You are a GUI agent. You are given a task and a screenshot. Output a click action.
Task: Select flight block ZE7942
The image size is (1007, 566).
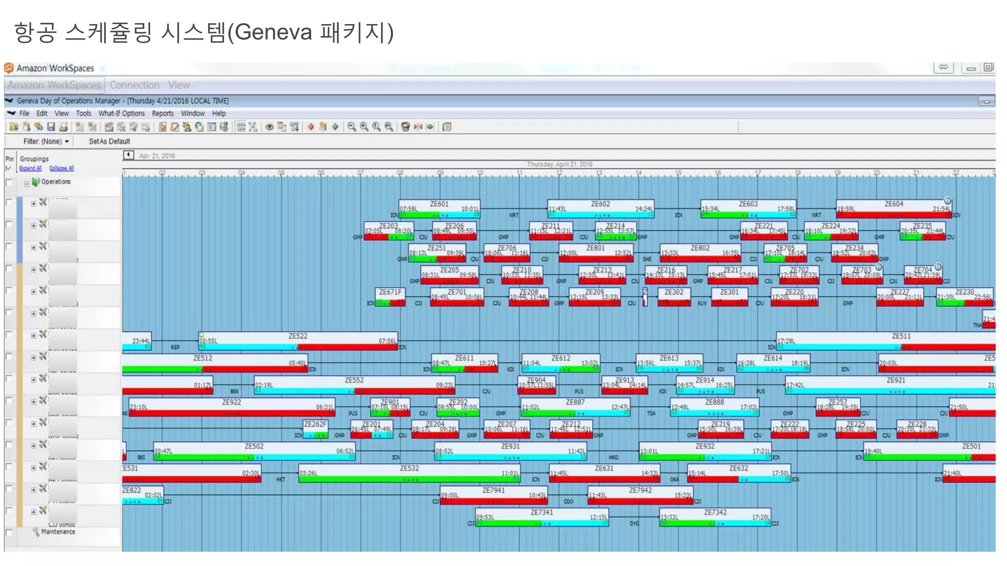tap(640, 495)
